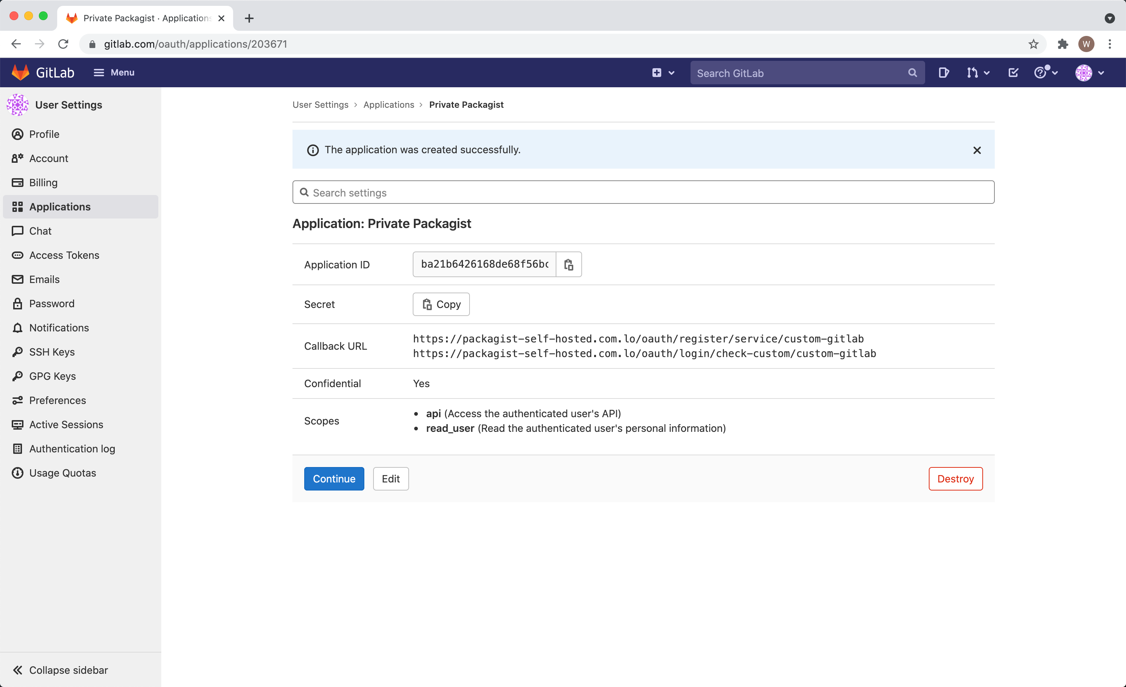Go to Profile settings
Viewport: 1126px width, 687px height.
click(80, 134)
